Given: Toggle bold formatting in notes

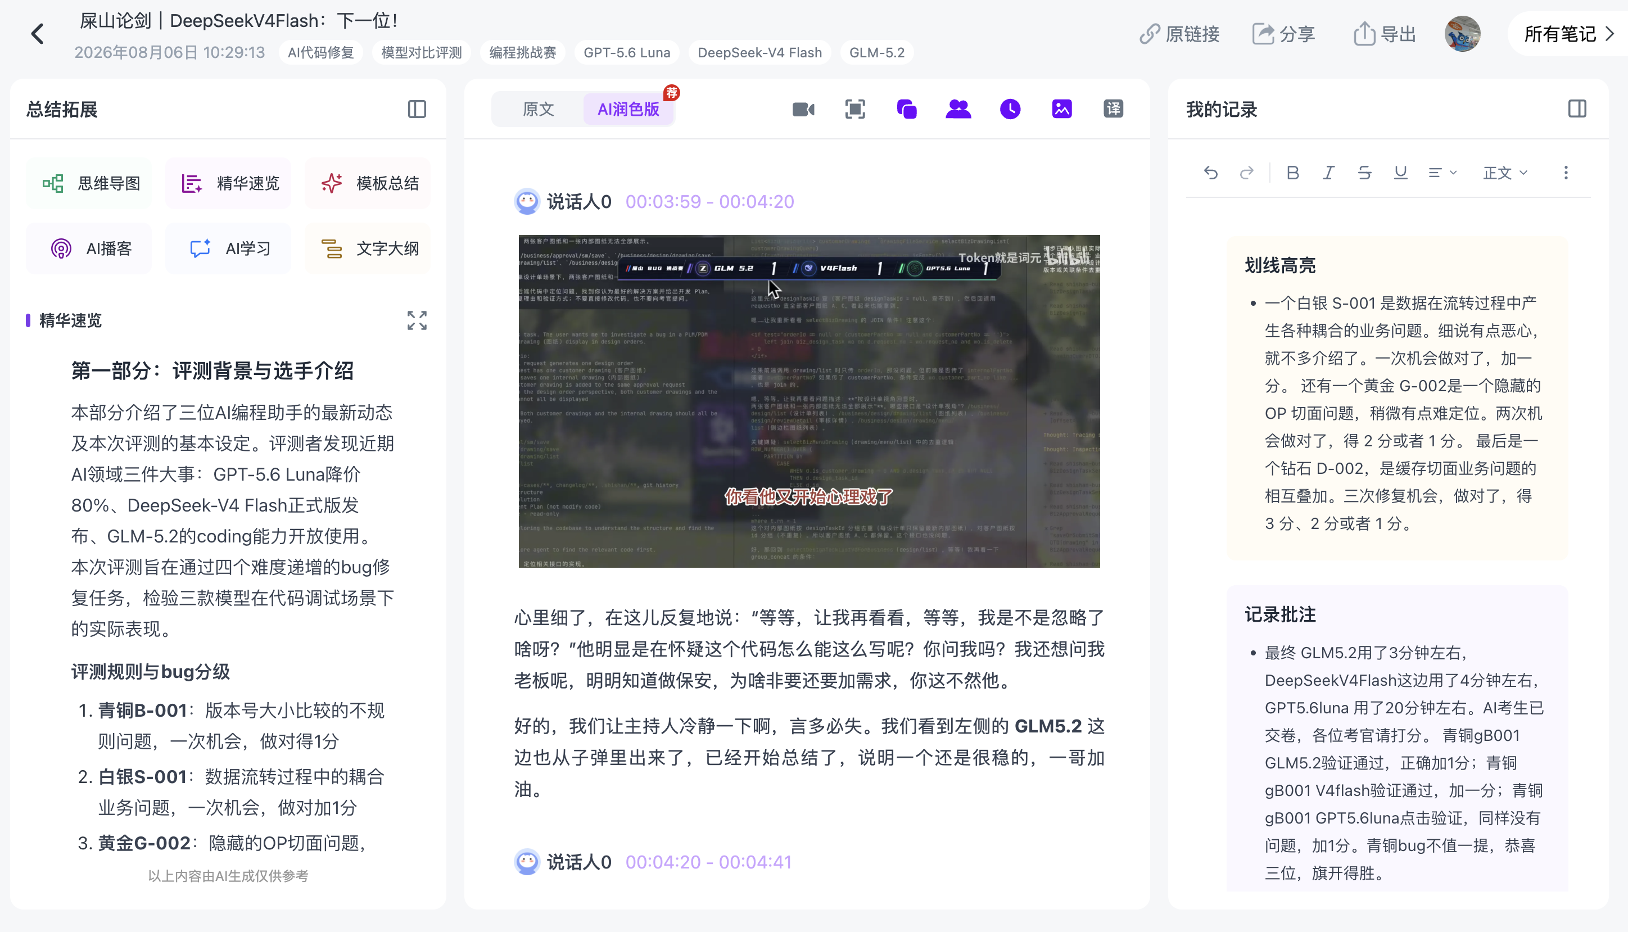Looking at the screenshot, I should 1292,173.
